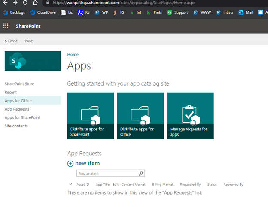Click the Home breadcrumb link
268x207 pixels.
pyautogui.click(x=73, y=55)
